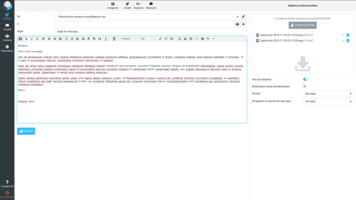Apply italic formatting
The width and height of the screenshot is (356, 200).
pyautogui.click(x=32, y=39)
